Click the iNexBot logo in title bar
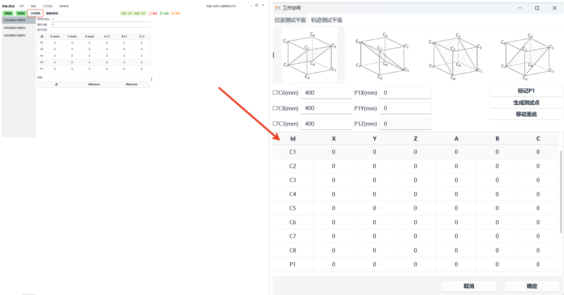The height and width of the screenshot is (295, 564). point(8,6)
